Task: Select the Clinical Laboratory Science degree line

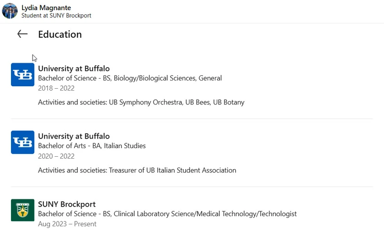Action: pos(168,214)
